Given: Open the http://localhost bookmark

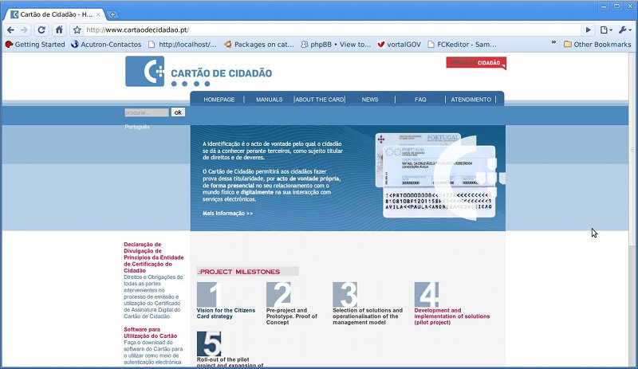Looking at the screenshot, I should 183,45.
